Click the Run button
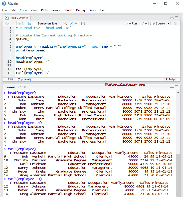This screenshot has width=183, height=197. [132, 23]
